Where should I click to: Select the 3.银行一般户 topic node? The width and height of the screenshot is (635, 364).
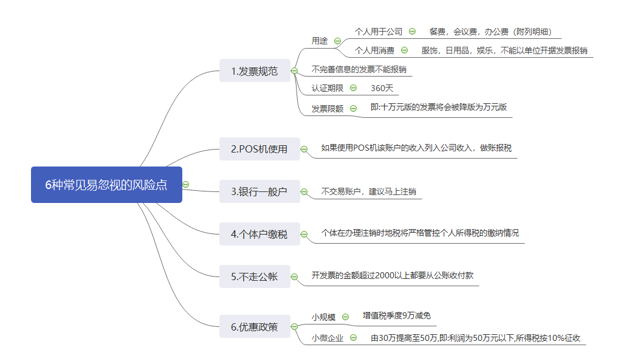click(x=259, y=191)
